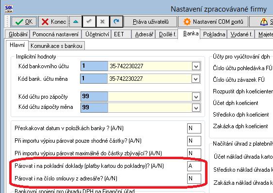The image size is (273, 193).
Task: Switch to the Pokladna tab
Action: pyautogui.click(x=214, y=34)
